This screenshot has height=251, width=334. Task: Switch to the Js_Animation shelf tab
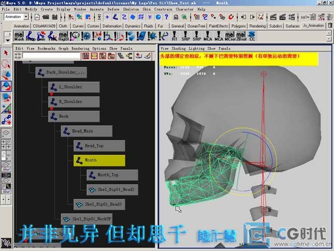pos(313,25)
